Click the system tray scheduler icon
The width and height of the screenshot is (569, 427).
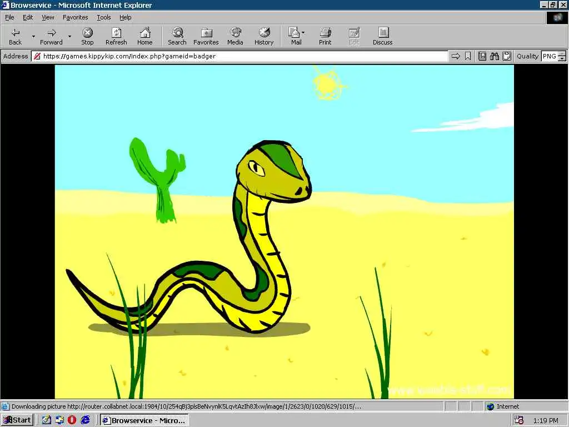[x=518, y=420]
